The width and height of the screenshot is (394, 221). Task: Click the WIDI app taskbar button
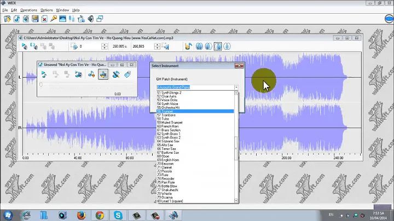[x=173, y=216]
